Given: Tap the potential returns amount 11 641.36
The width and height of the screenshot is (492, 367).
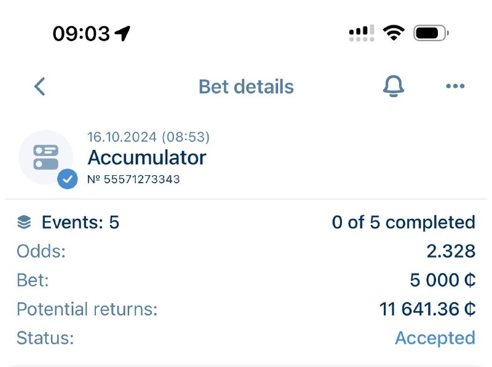Looking at the screenshot, I should click(x=427, y=309).
